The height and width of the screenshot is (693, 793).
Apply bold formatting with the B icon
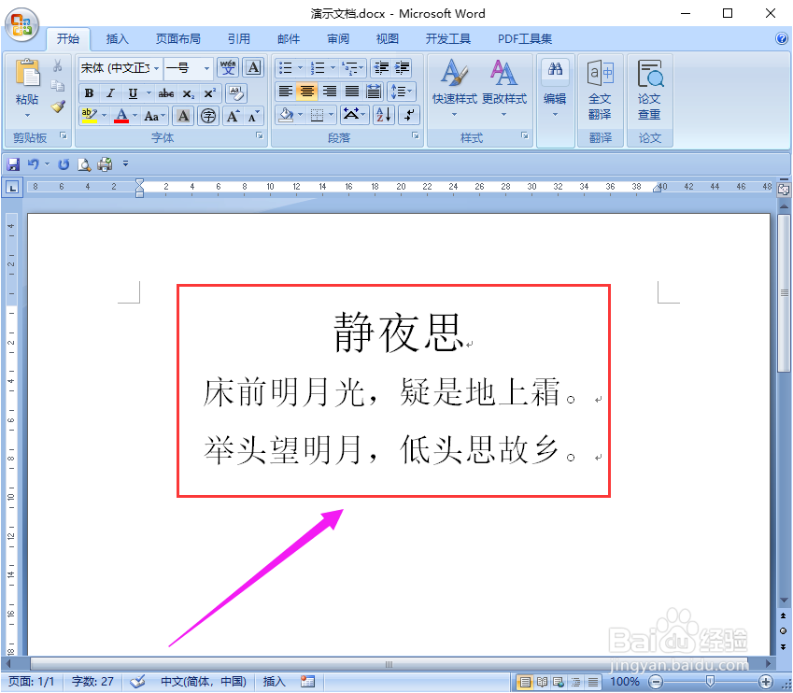[x=89, y=93]
